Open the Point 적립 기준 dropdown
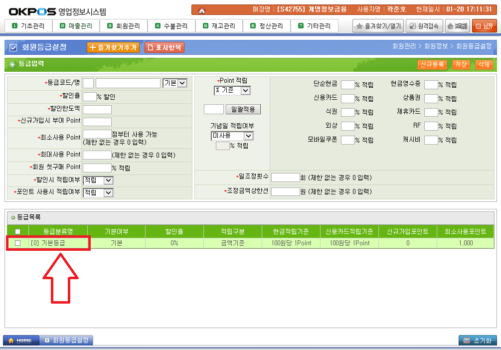Screen dimensions: 501x350 point(232,91)
